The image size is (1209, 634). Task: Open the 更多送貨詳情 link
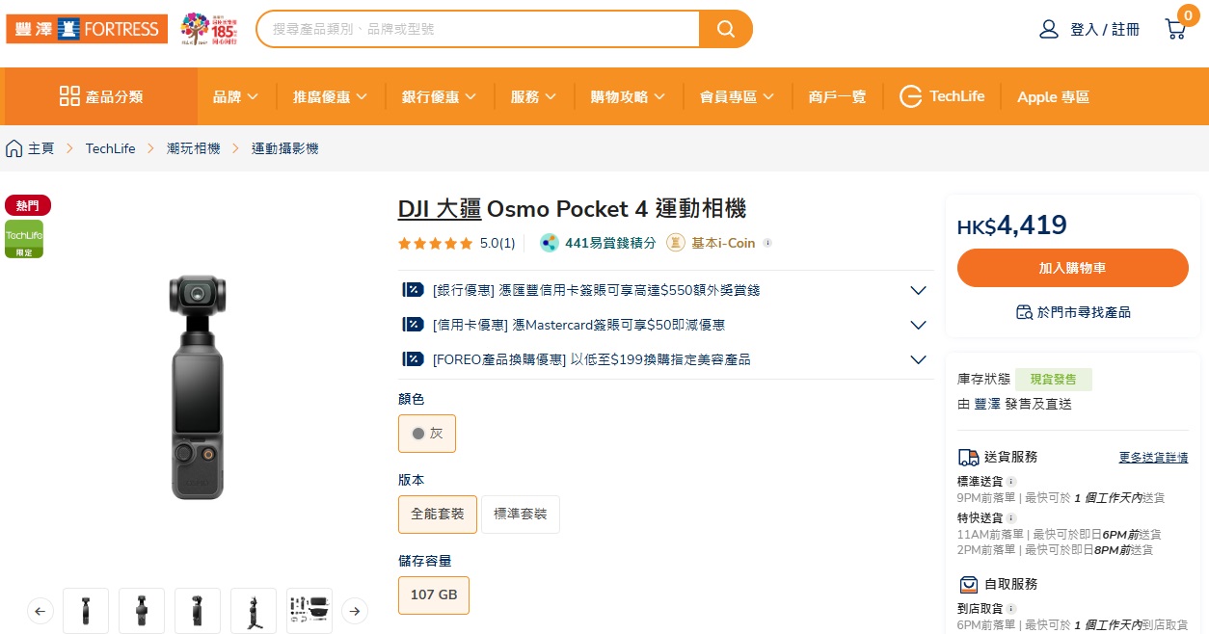click(x=1153, y=458)
